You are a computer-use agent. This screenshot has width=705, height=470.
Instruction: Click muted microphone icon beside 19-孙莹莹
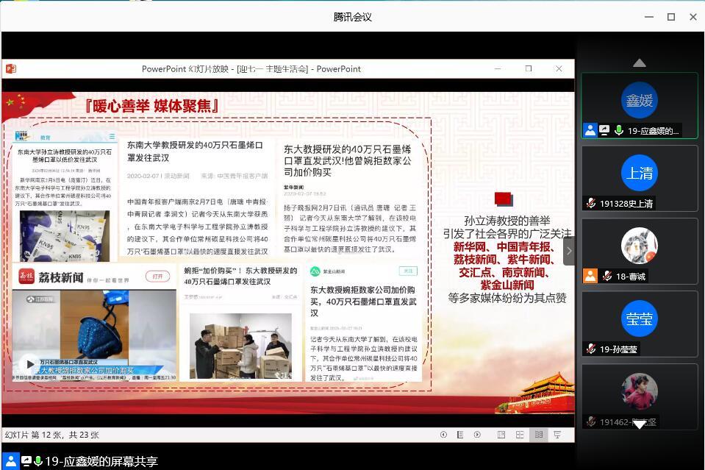coord(590,349)
